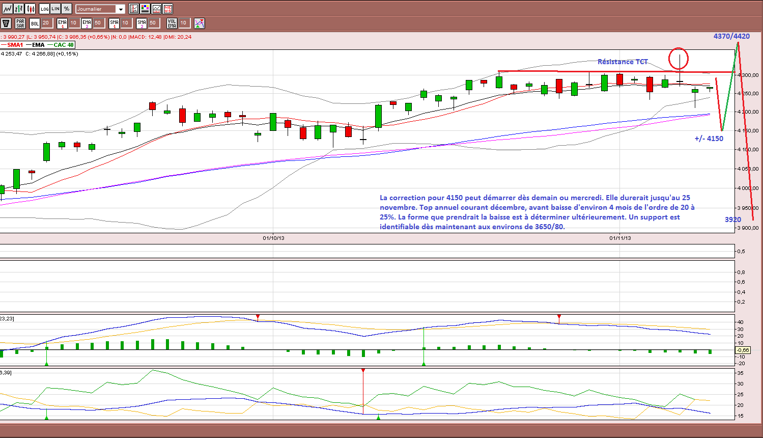Toggle the LOG logarithmic scale
The width and height of the screenshot is (763, 438).
[45, 9]
